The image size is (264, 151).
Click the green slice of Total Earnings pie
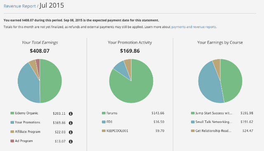[51, 81]
